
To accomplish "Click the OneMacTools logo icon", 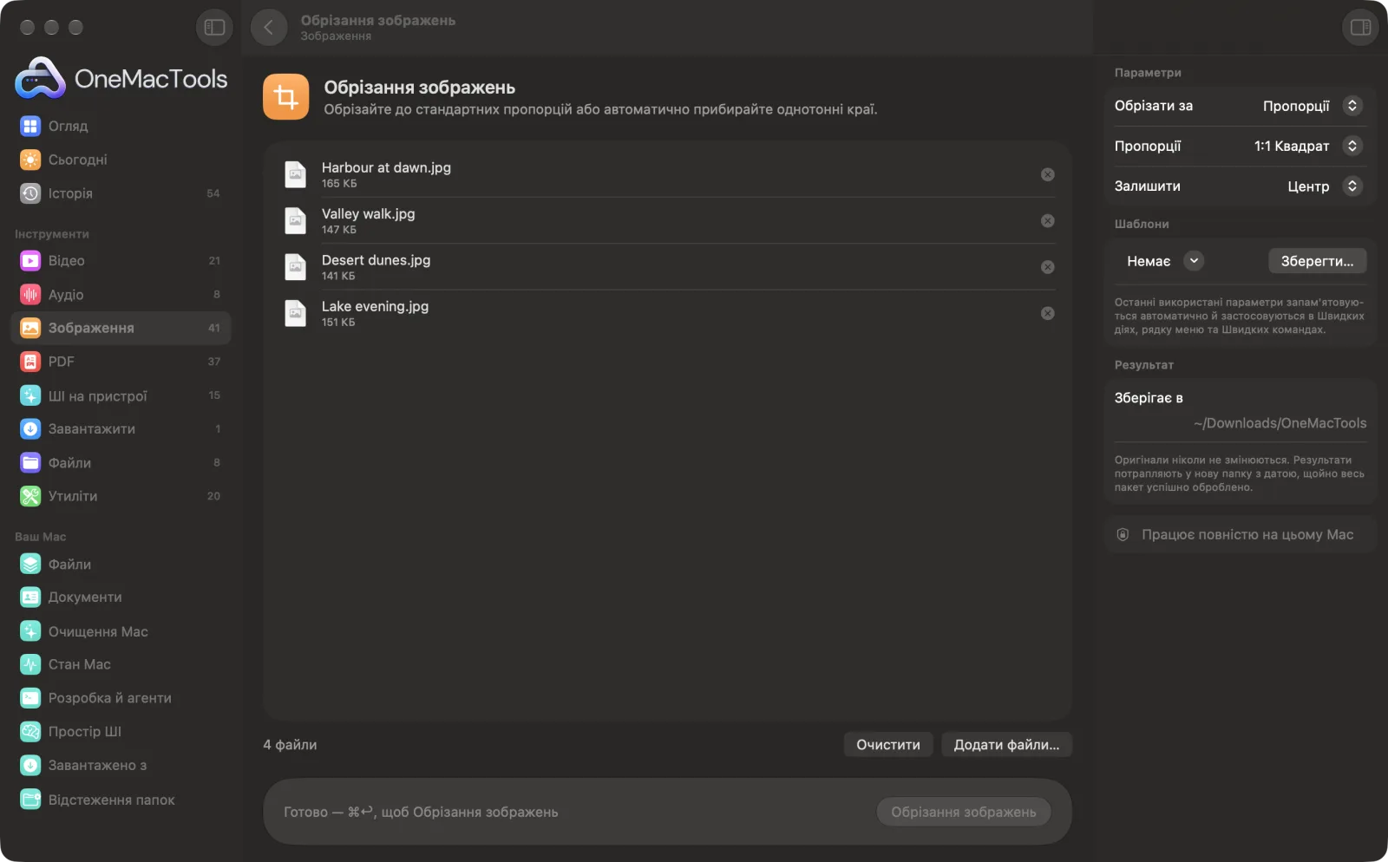I will [x=40, y=78].
